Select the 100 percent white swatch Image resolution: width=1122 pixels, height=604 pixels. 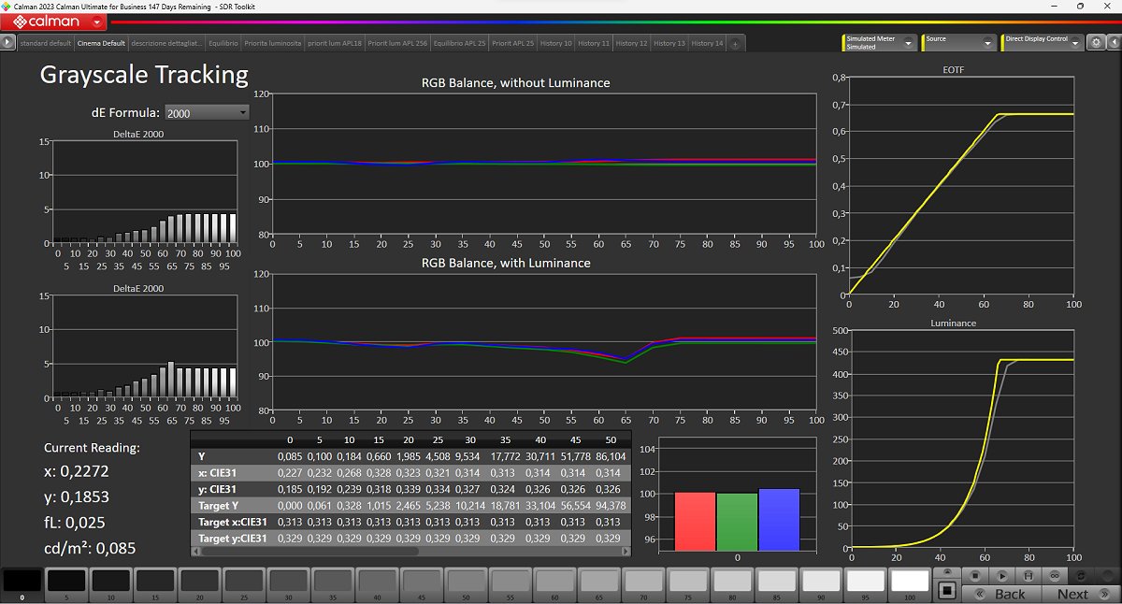coord(910,582)
